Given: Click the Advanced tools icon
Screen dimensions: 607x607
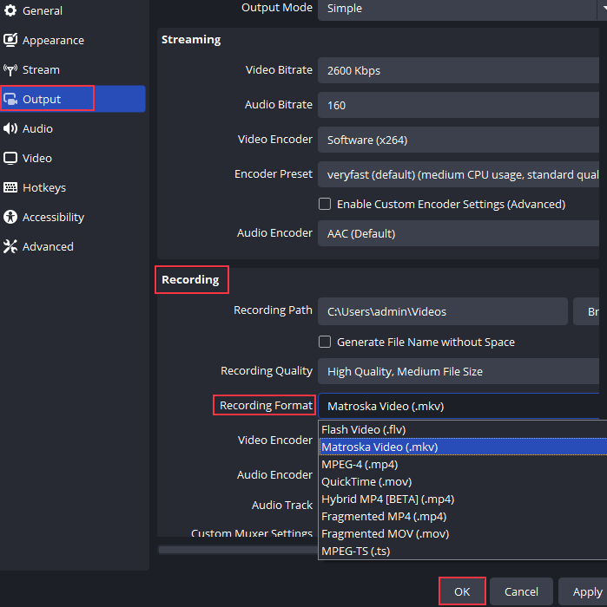Looking at the screenshot, I should 10,247.
